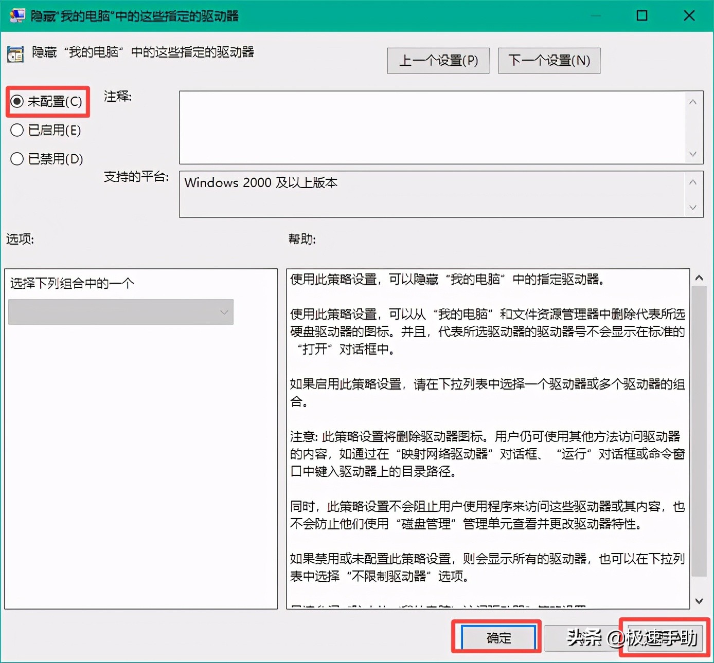Maximize the policy setting window
The image size is (714, 663).
click(641, 15)
